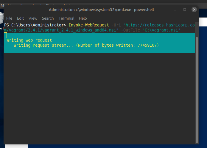Open the terminal's File menu

9,18
